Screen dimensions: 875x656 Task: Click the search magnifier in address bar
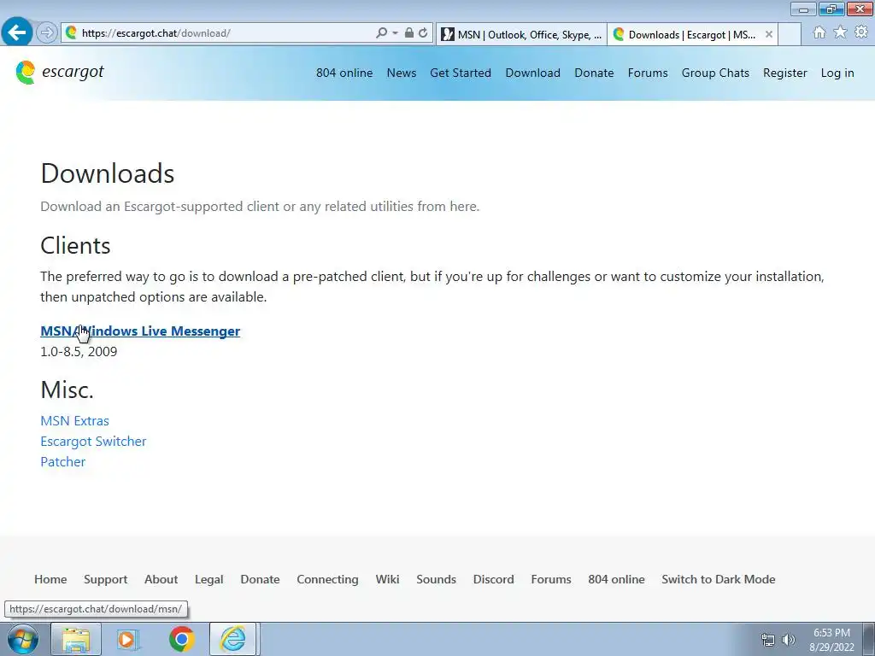(381, 33)
